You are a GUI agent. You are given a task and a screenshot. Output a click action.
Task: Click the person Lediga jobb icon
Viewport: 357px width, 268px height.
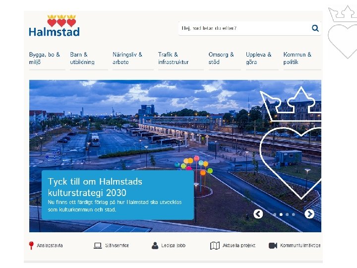pyautogui.click(x=155, y=246)
